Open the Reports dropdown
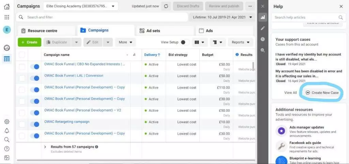The image size is (349, 164). (x=241, y=42)
